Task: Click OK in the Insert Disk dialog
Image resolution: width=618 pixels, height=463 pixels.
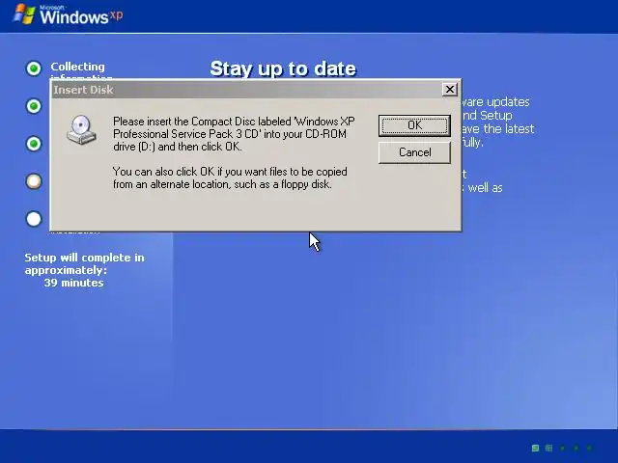Action: 414,125
